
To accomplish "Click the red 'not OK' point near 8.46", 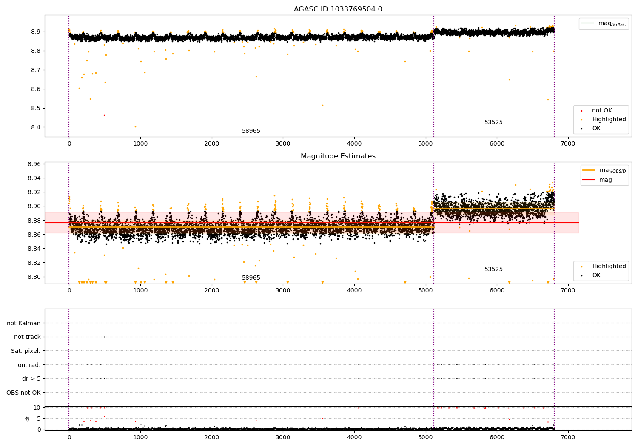I will point(104,115).
